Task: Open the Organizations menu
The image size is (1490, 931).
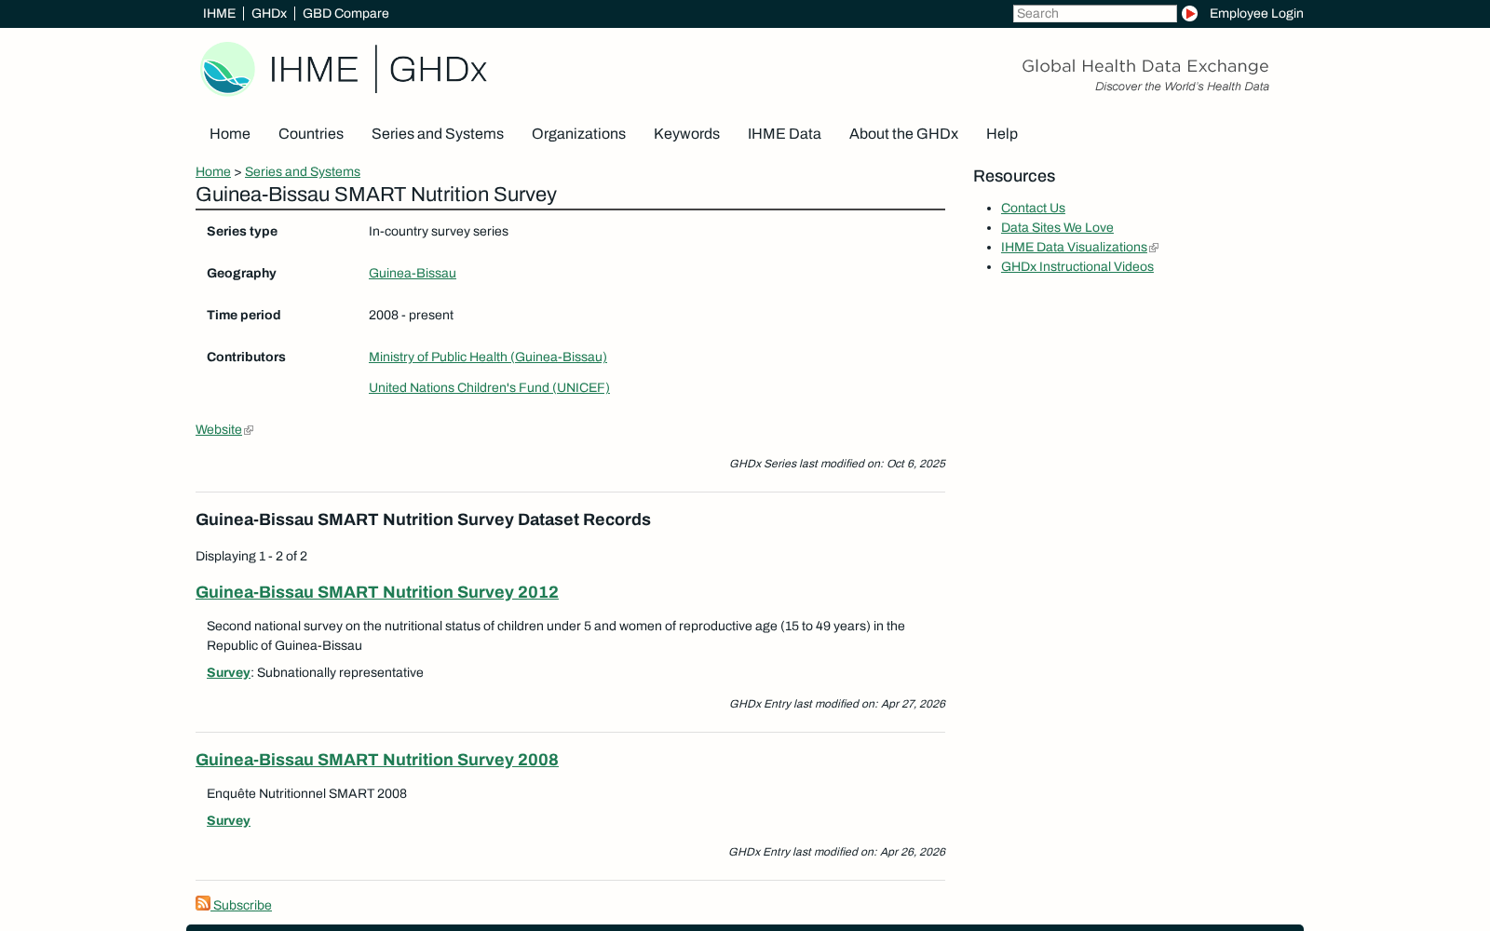Action: (x=578, y=134)
